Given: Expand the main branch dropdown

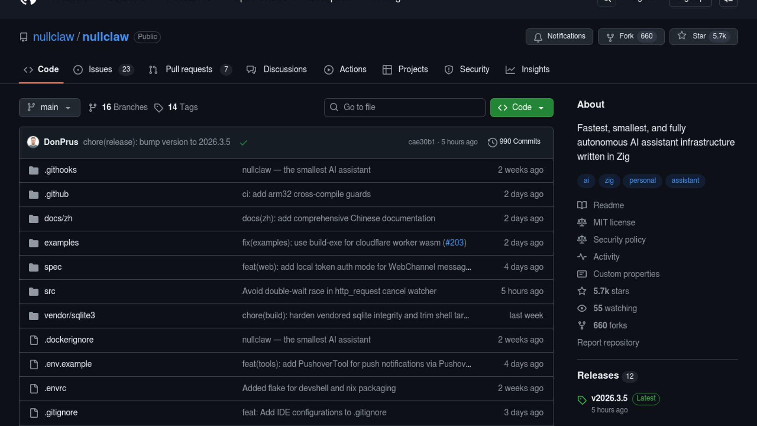Looking at the screenshot, I should click(x=49, y=107).
